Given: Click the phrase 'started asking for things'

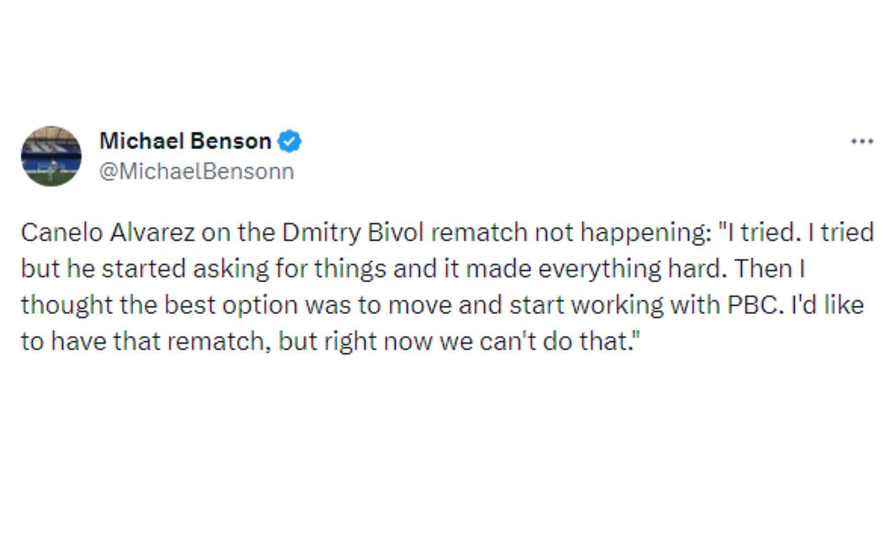Looking at the screenshot, I should [244, 269].
